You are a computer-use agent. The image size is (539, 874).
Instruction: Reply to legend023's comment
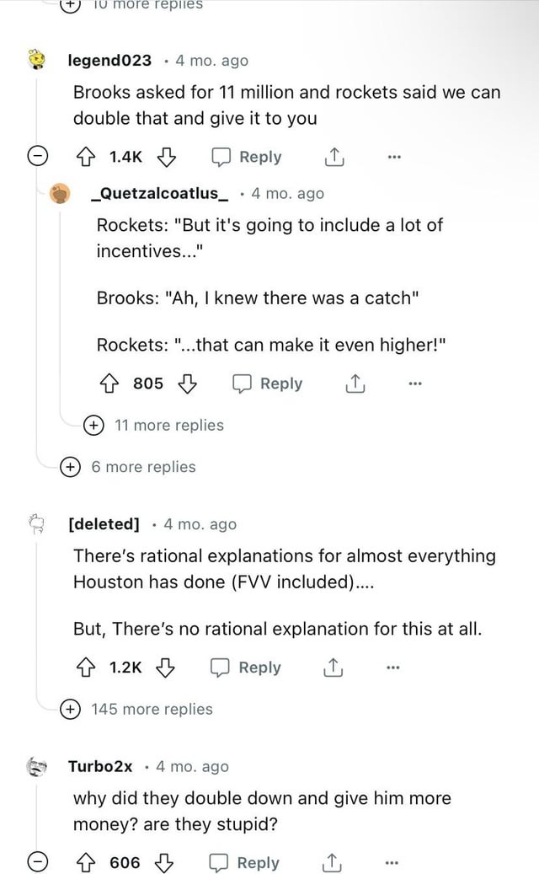(248, 158)
